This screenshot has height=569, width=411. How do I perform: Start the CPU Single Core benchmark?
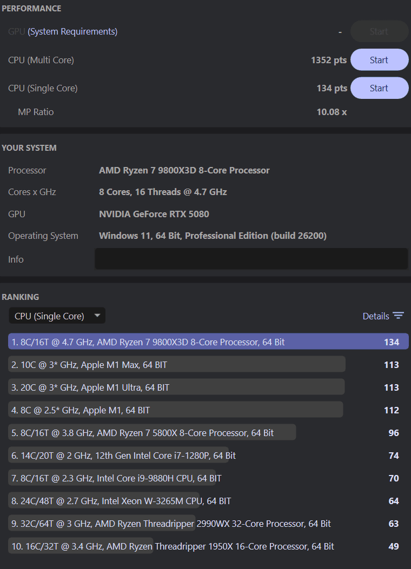[x=380, y=88]
